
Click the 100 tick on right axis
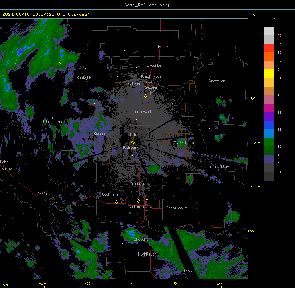point(251,54)
